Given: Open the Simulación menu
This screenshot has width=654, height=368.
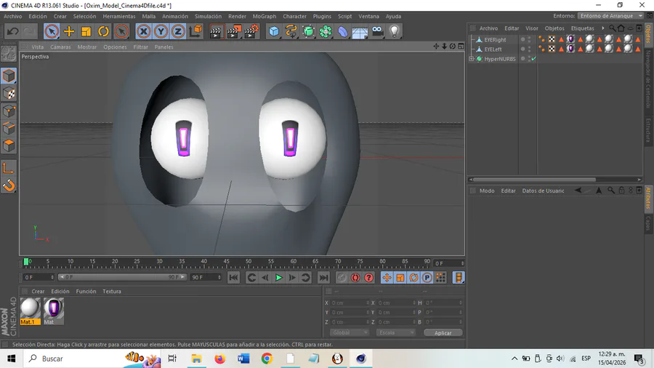Looking at the screenshot, I should [208, 16].
